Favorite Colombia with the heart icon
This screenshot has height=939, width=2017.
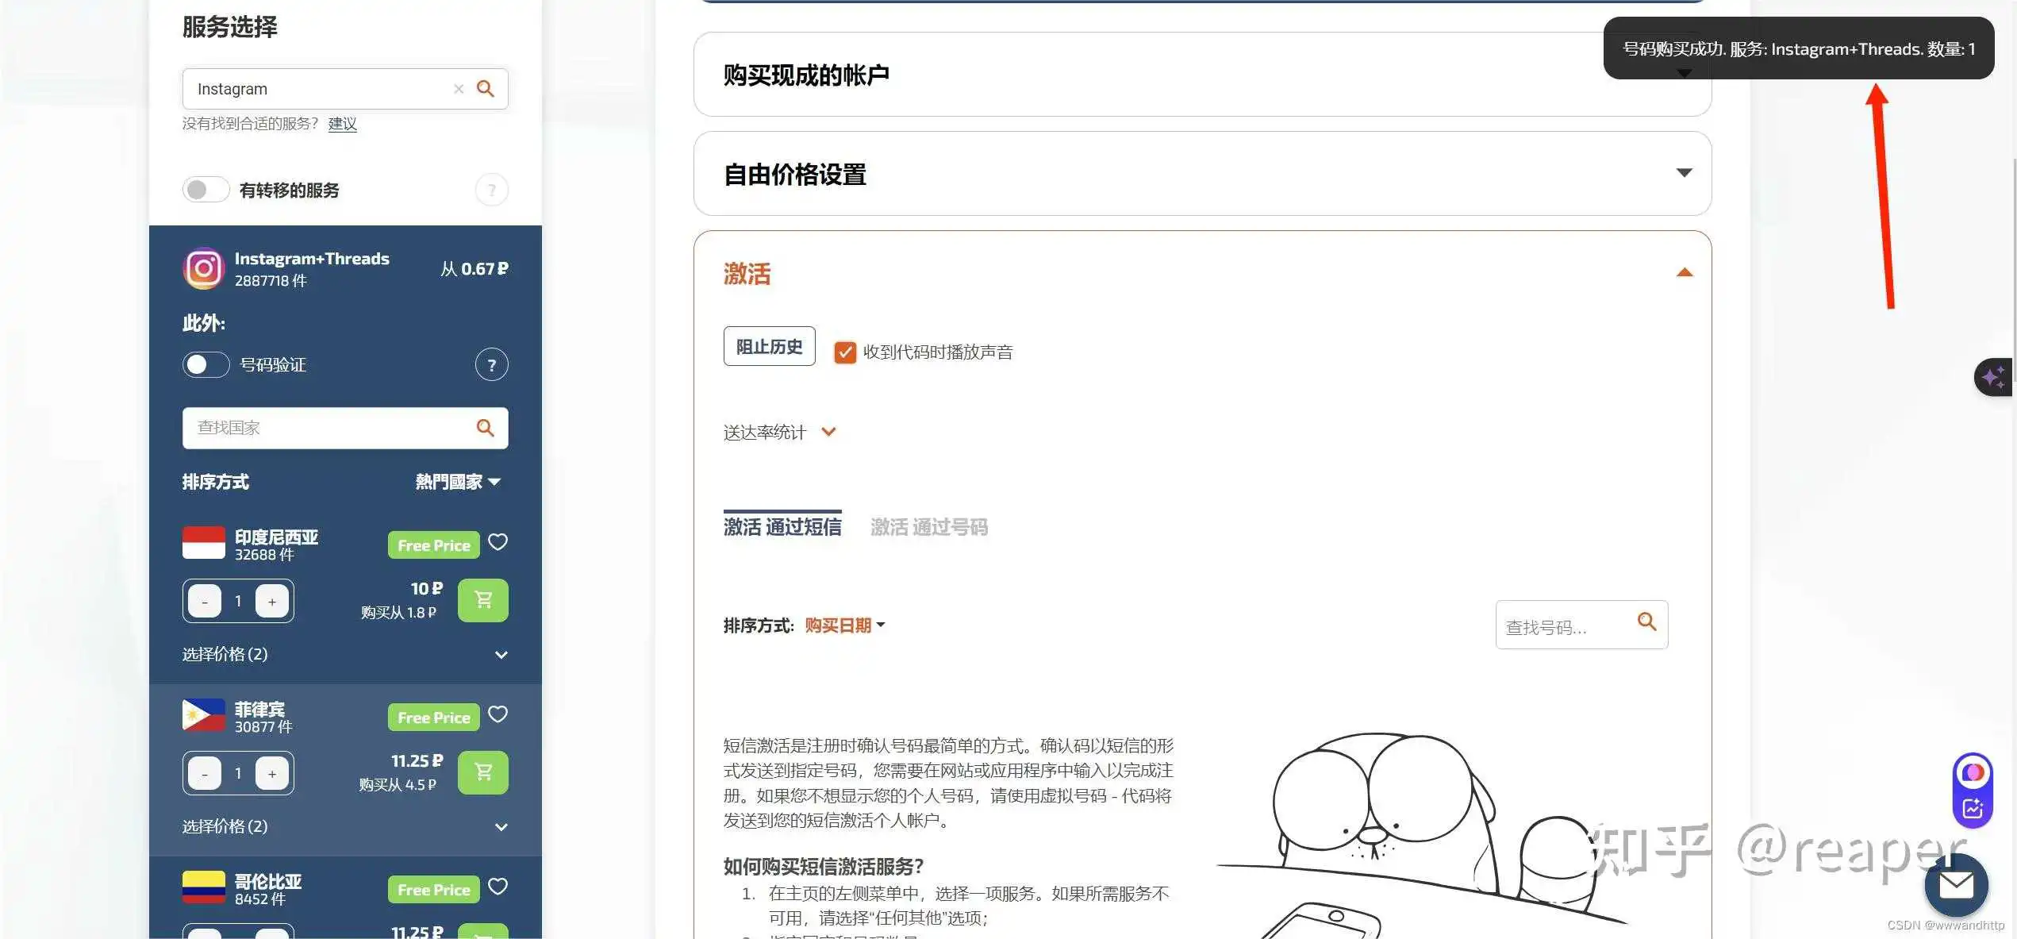(498, 887)
